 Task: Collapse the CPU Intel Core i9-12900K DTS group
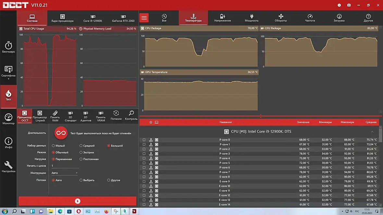pos(372,132)
